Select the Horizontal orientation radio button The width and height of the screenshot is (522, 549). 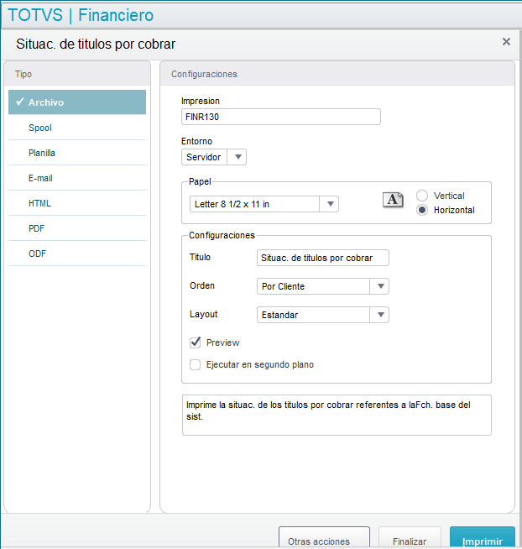click(x=422, y=210)
